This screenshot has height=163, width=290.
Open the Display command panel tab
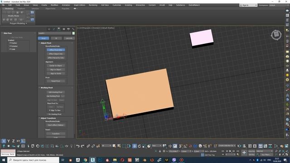tap(68, 29)
